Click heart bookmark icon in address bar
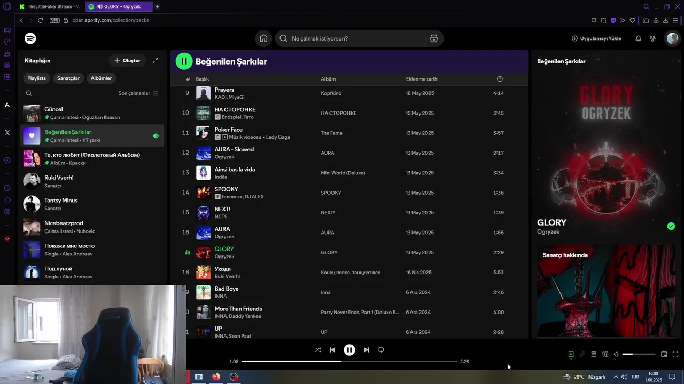Image resolution: width=684 pixels, height=384 pixels. (x=632, y=20)
